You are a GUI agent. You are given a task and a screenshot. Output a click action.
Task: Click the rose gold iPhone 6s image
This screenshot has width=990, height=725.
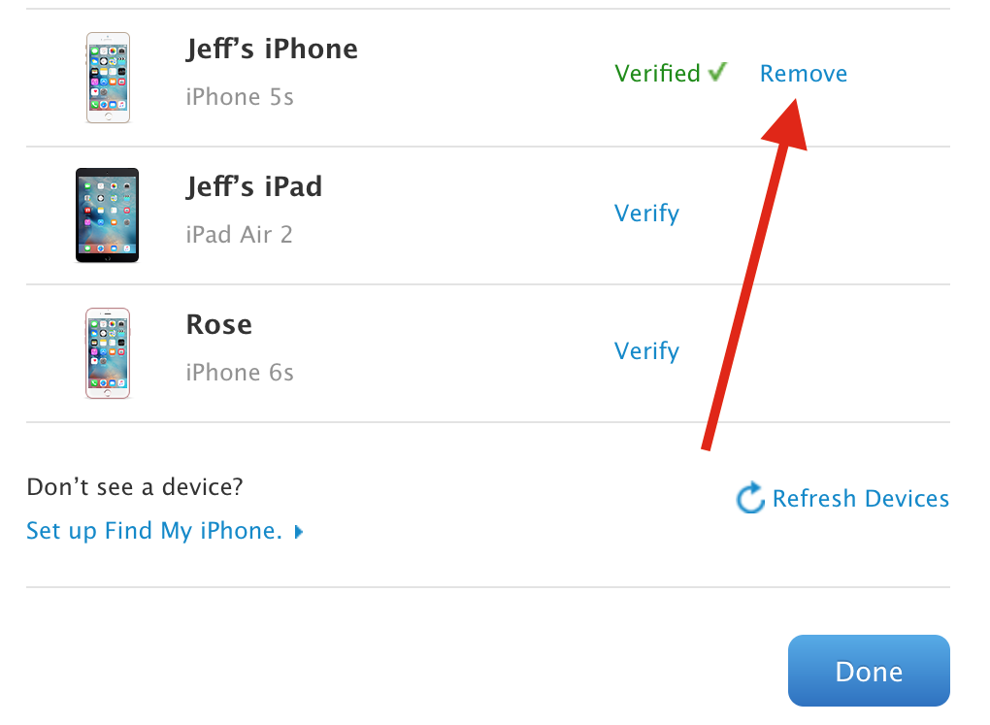pyautogui.click(x=108, y=353)
